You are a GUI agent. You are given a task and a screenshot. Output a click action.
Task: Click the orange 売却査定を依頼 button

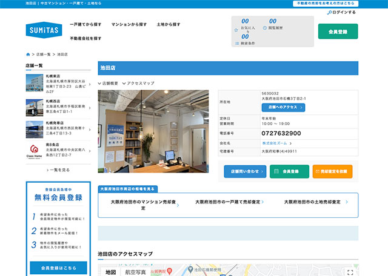[x=333, y=171]
